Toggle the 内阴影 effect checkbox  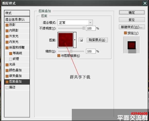coord(7,31)
